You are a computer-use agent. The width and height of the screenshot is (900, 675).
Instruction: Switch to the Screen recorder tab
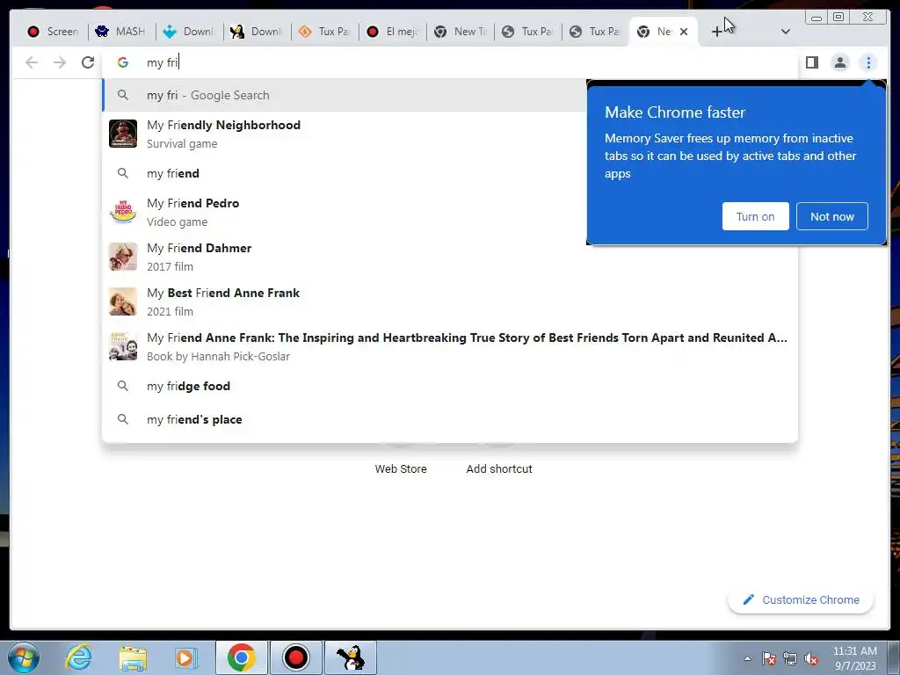pos(54,32)
